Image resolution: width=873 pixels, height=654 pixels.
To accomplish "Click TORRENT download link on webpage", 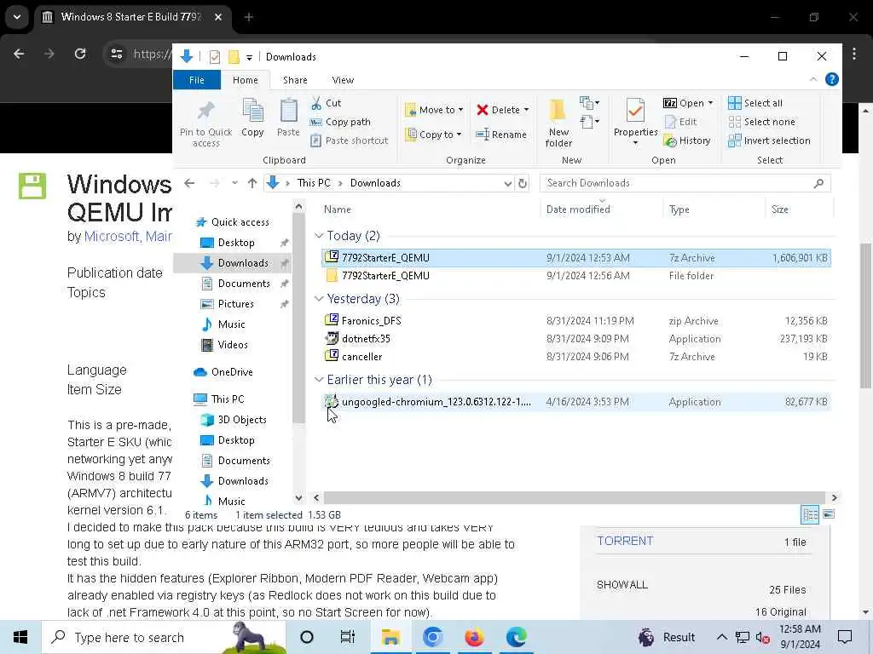I will [x=625, y=541].
